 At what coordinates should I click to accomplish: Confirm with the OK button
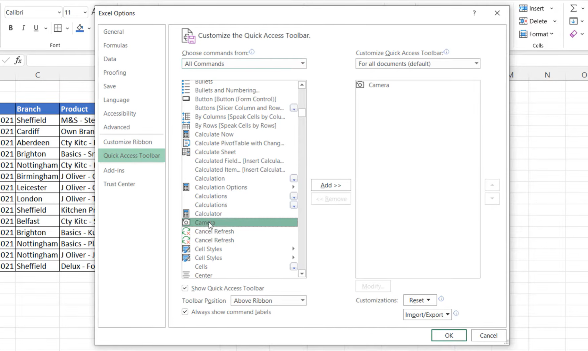click(449, 335)
